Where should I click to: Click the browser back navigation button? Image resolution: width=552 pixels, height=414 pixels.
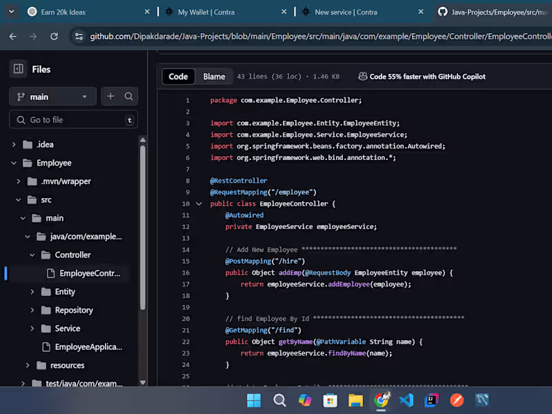pos(14,37)
